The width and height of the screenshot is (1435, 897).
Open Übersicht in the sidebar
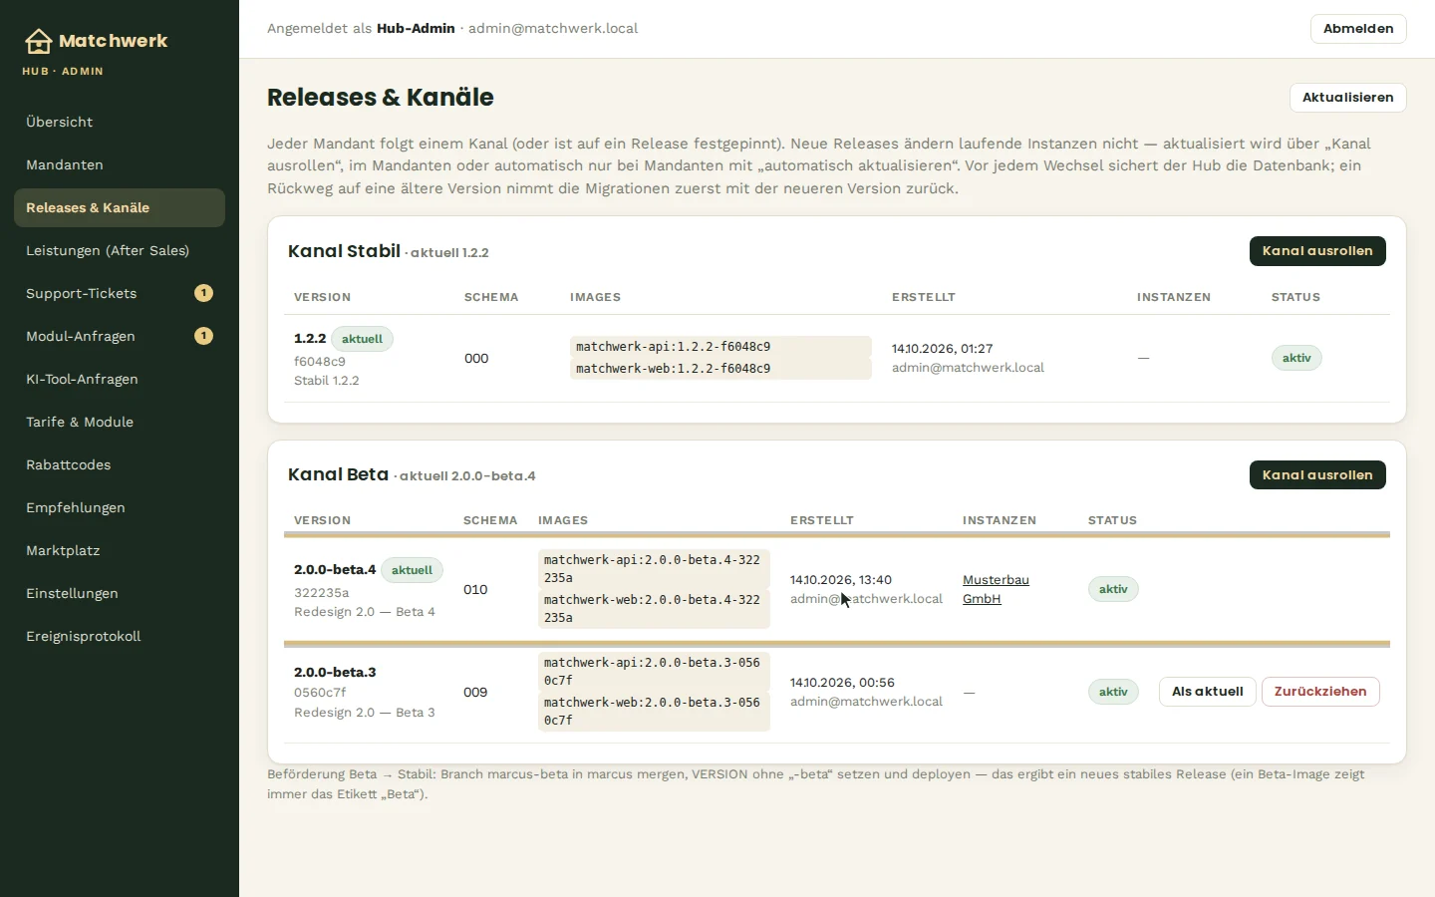pos(120,122)
